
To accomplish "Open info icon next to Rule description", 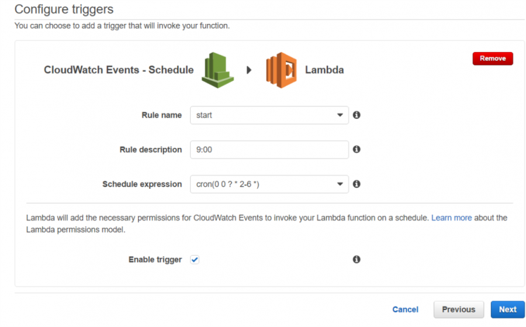I will coord(357,149).
